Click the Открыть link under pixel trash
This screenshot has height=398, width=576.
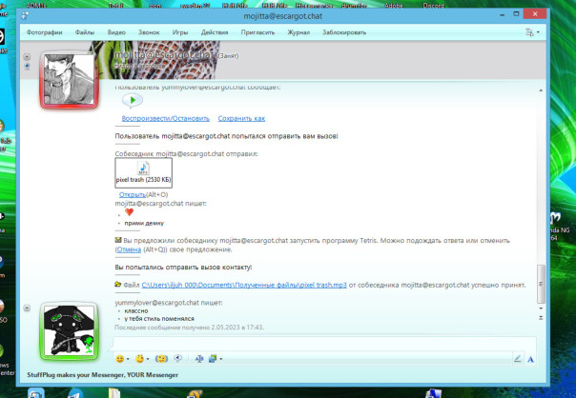(133, 194)
